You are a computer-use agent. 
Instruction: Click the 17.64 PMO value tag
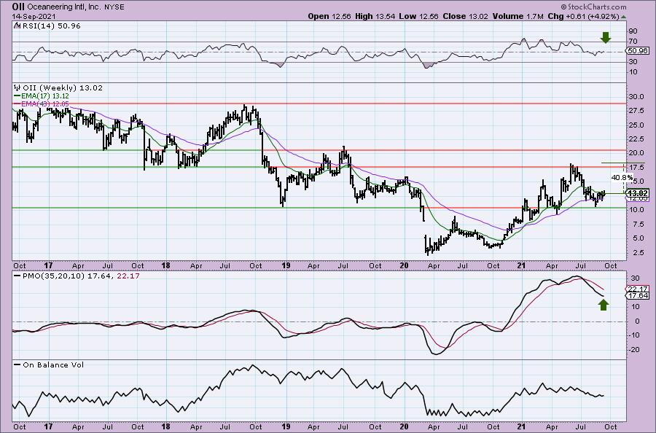(x=639, y=296)
